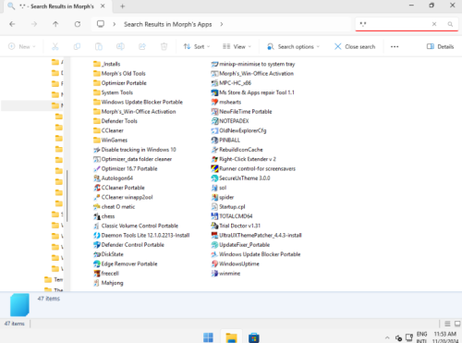Select the Defender Control Portable icon
The width and height of the screenshot is (462, 343).
click(x=97, y=245)
